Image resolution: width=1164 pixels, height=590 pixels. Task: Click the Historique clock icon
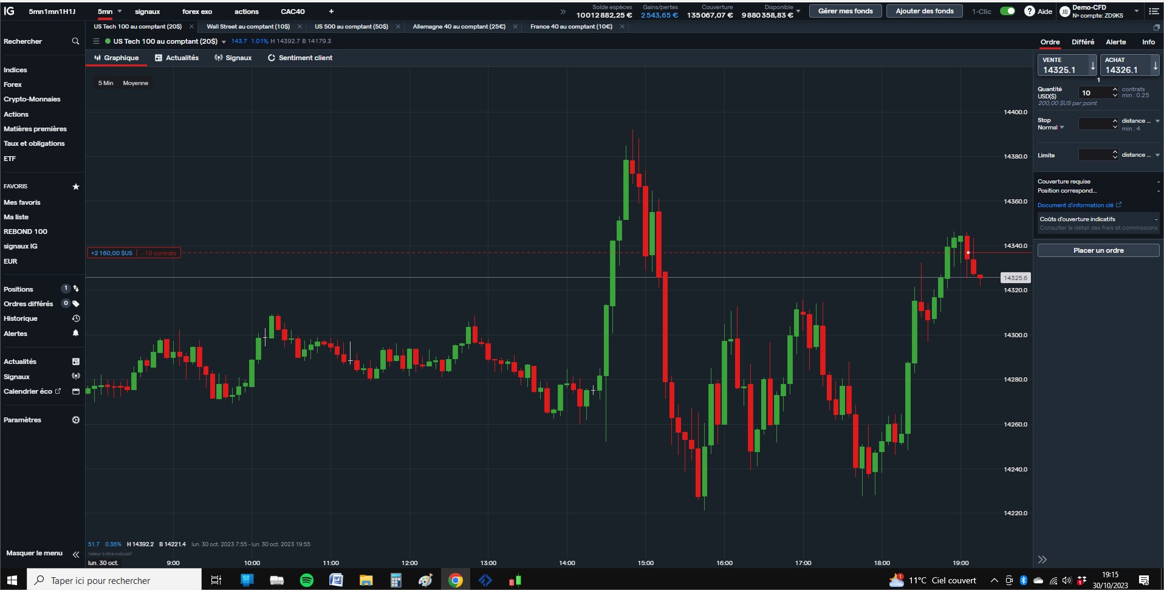tap(76, 318)
